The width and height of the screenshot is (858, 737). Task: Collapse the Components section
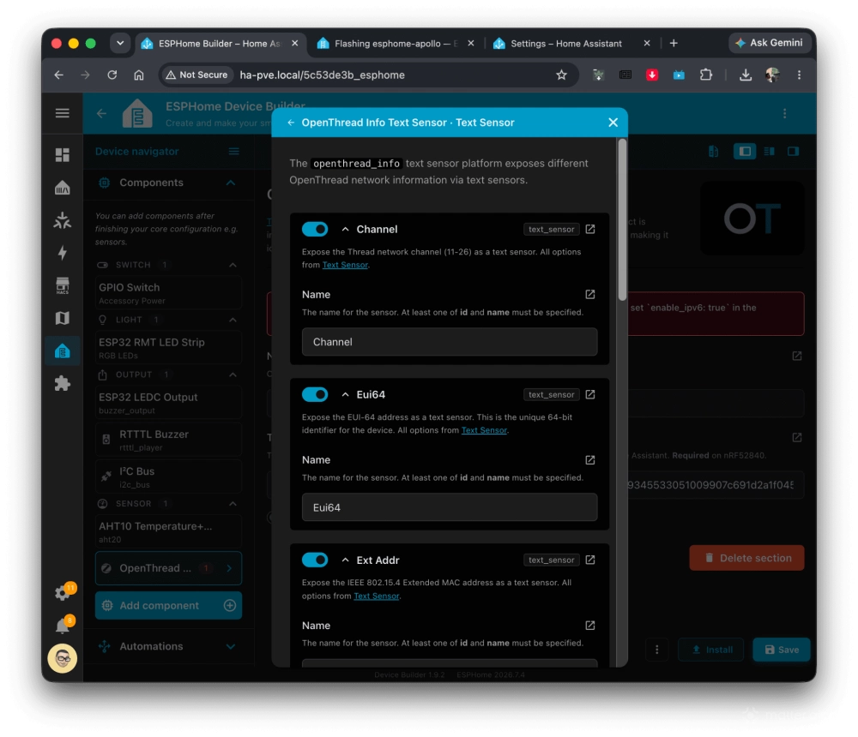click(x=231, y=183)
